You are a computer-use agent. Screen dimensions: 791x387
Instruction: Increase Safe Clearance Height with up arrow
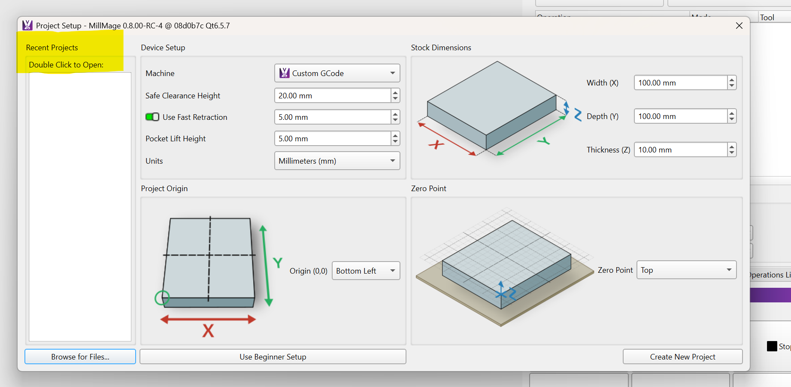395,92
